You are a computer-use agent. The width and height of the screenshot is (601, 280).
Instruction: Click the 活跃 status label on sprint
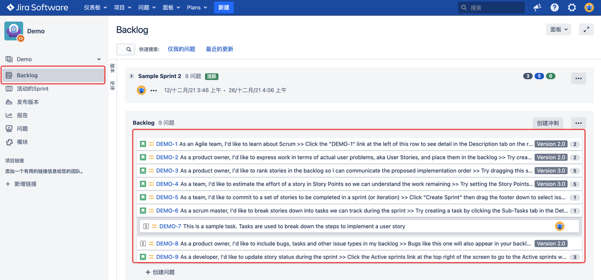212,76
